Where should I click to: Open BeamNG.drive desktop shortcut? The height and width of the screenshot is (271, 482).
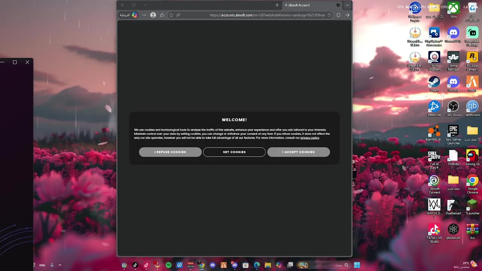pos(434,134)
